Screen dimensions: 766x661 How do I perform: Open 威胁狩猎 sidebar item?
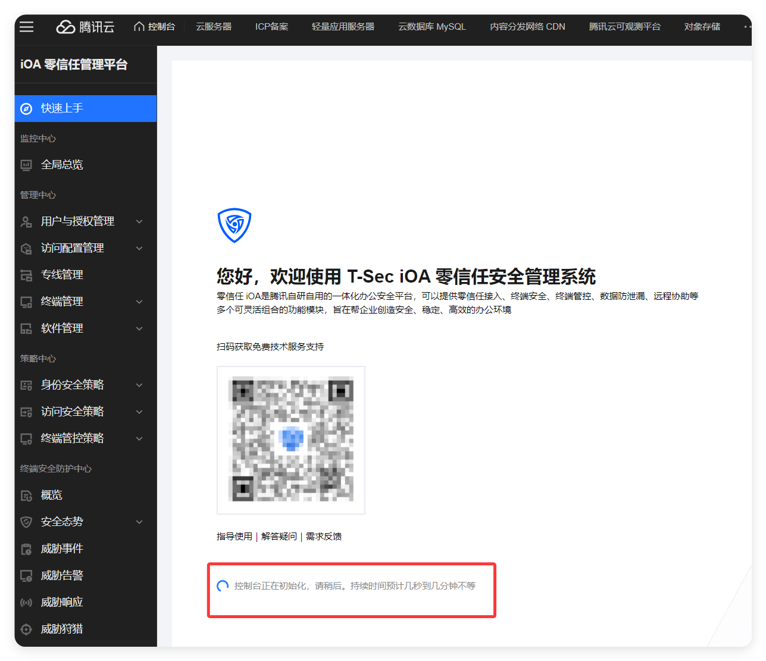tap(86, 629)
